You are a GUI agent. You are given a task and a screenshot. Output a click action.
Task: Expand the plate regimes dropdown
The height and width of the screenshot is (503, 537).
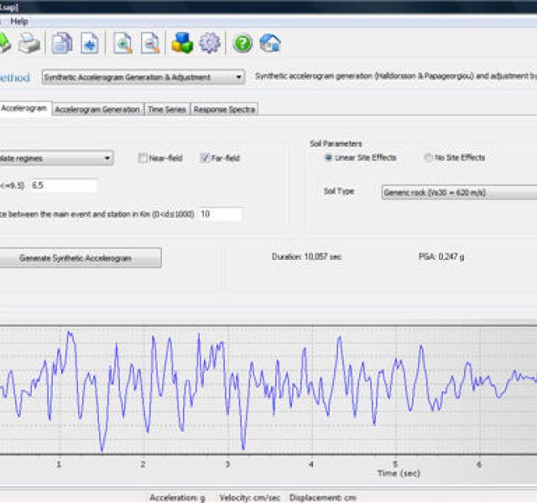pyautogui.click(x=56, y=158)
